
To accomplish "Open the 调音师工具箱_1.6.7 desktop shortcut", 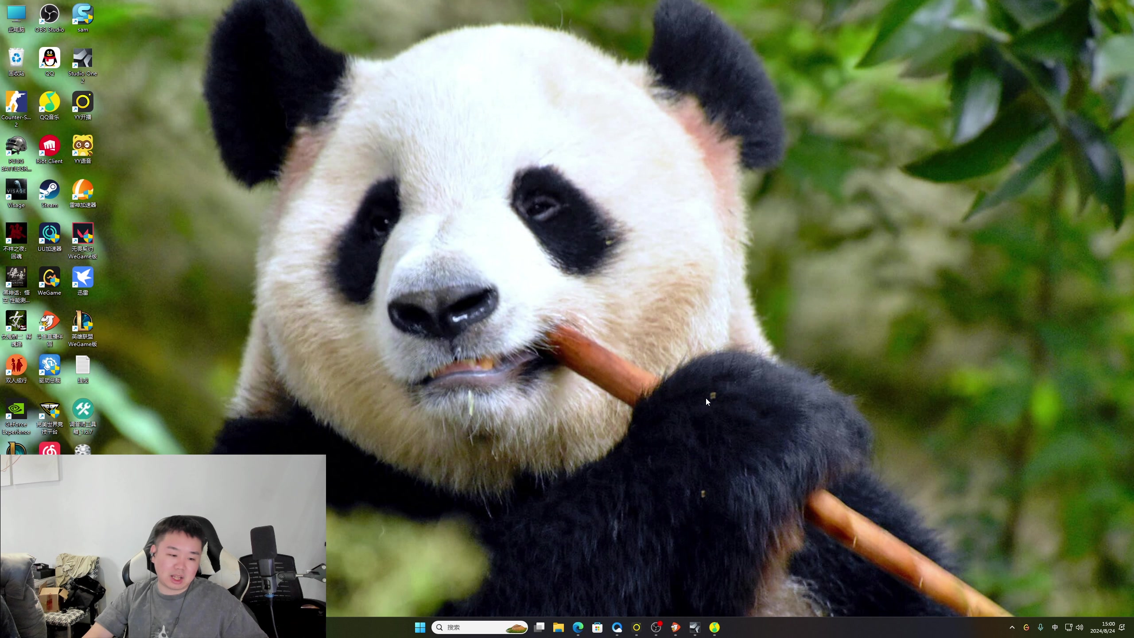I will point(83,416).
